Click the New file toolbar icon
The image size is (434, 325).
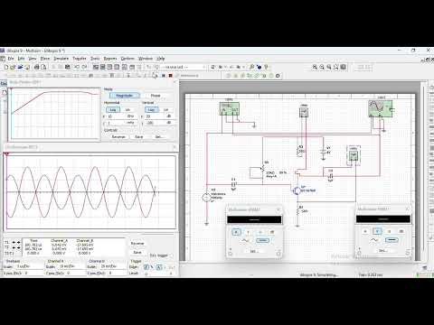pyautogui.click(x=6, y=67)
